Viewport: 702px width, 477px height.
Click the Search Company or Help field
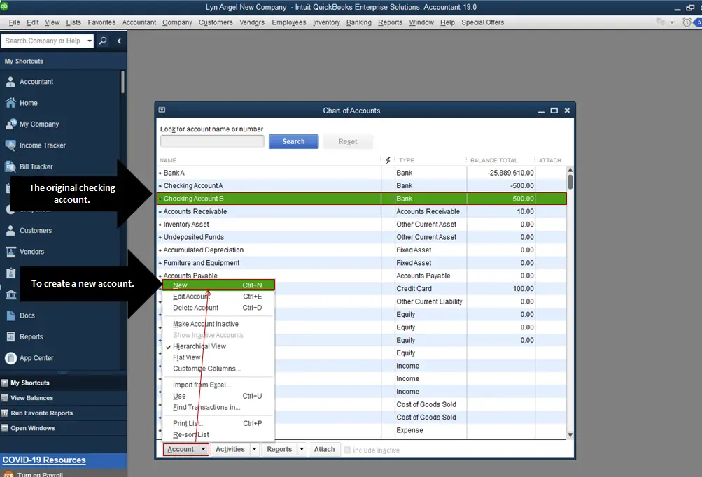pos(43,41)
